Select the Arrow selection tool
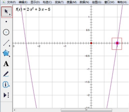This screenshot has height=112, width=129. 6,11
